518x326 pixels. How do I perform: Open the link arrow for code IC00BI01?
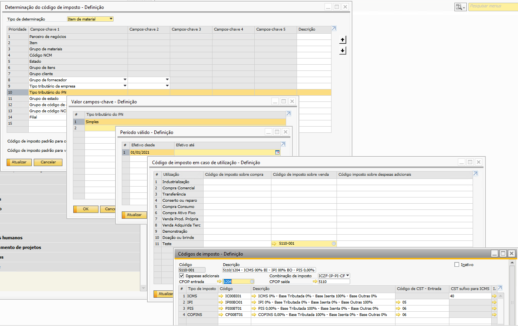(221, 296)
